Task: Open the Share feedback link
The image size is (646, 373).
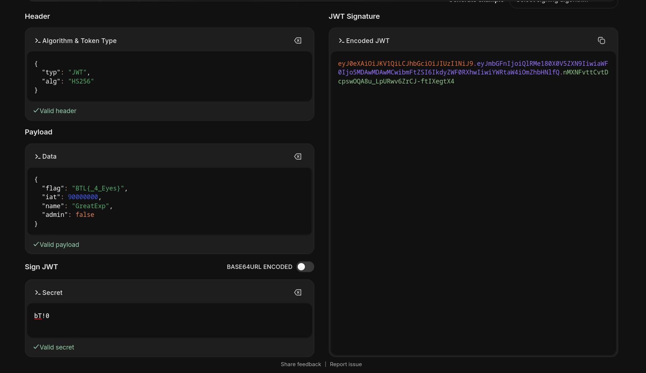Action: coord(301,364)
